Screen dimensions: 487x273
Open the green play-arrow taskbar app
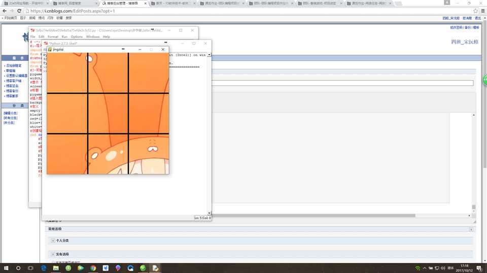click(x=81, y=268)
